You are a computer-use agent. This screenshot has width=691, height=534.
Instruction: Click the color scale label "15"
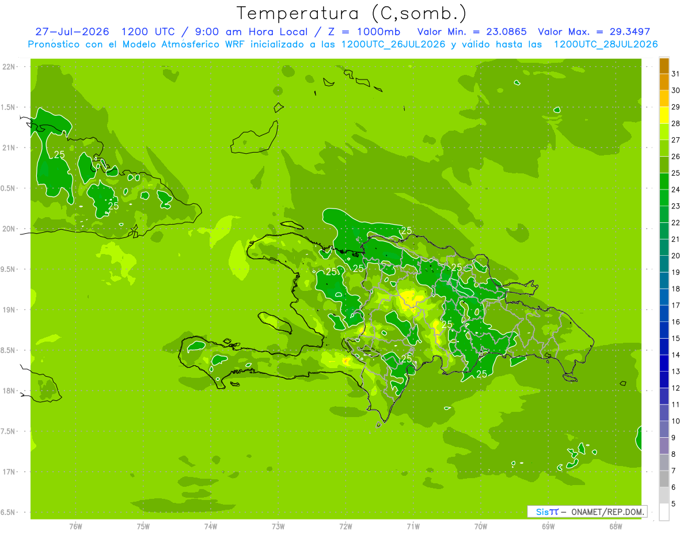pyautogui.click(x=676, y=338)
